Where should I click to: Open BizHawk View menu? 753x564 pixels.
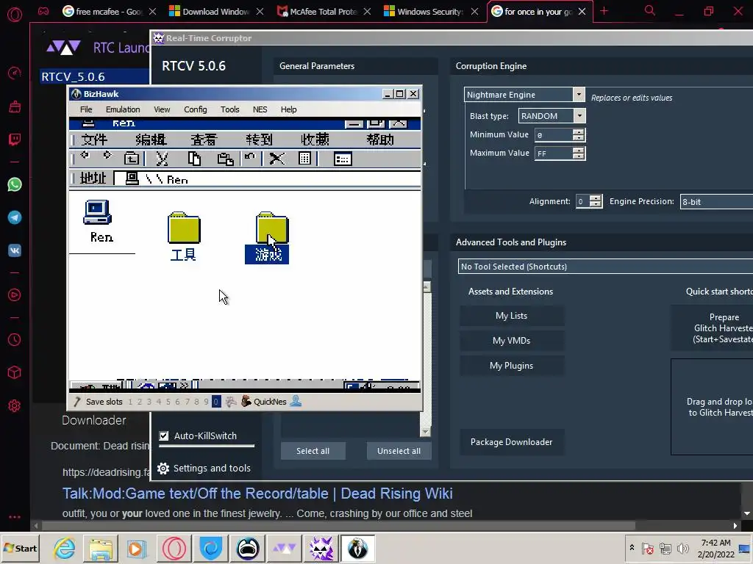[162, 109]
